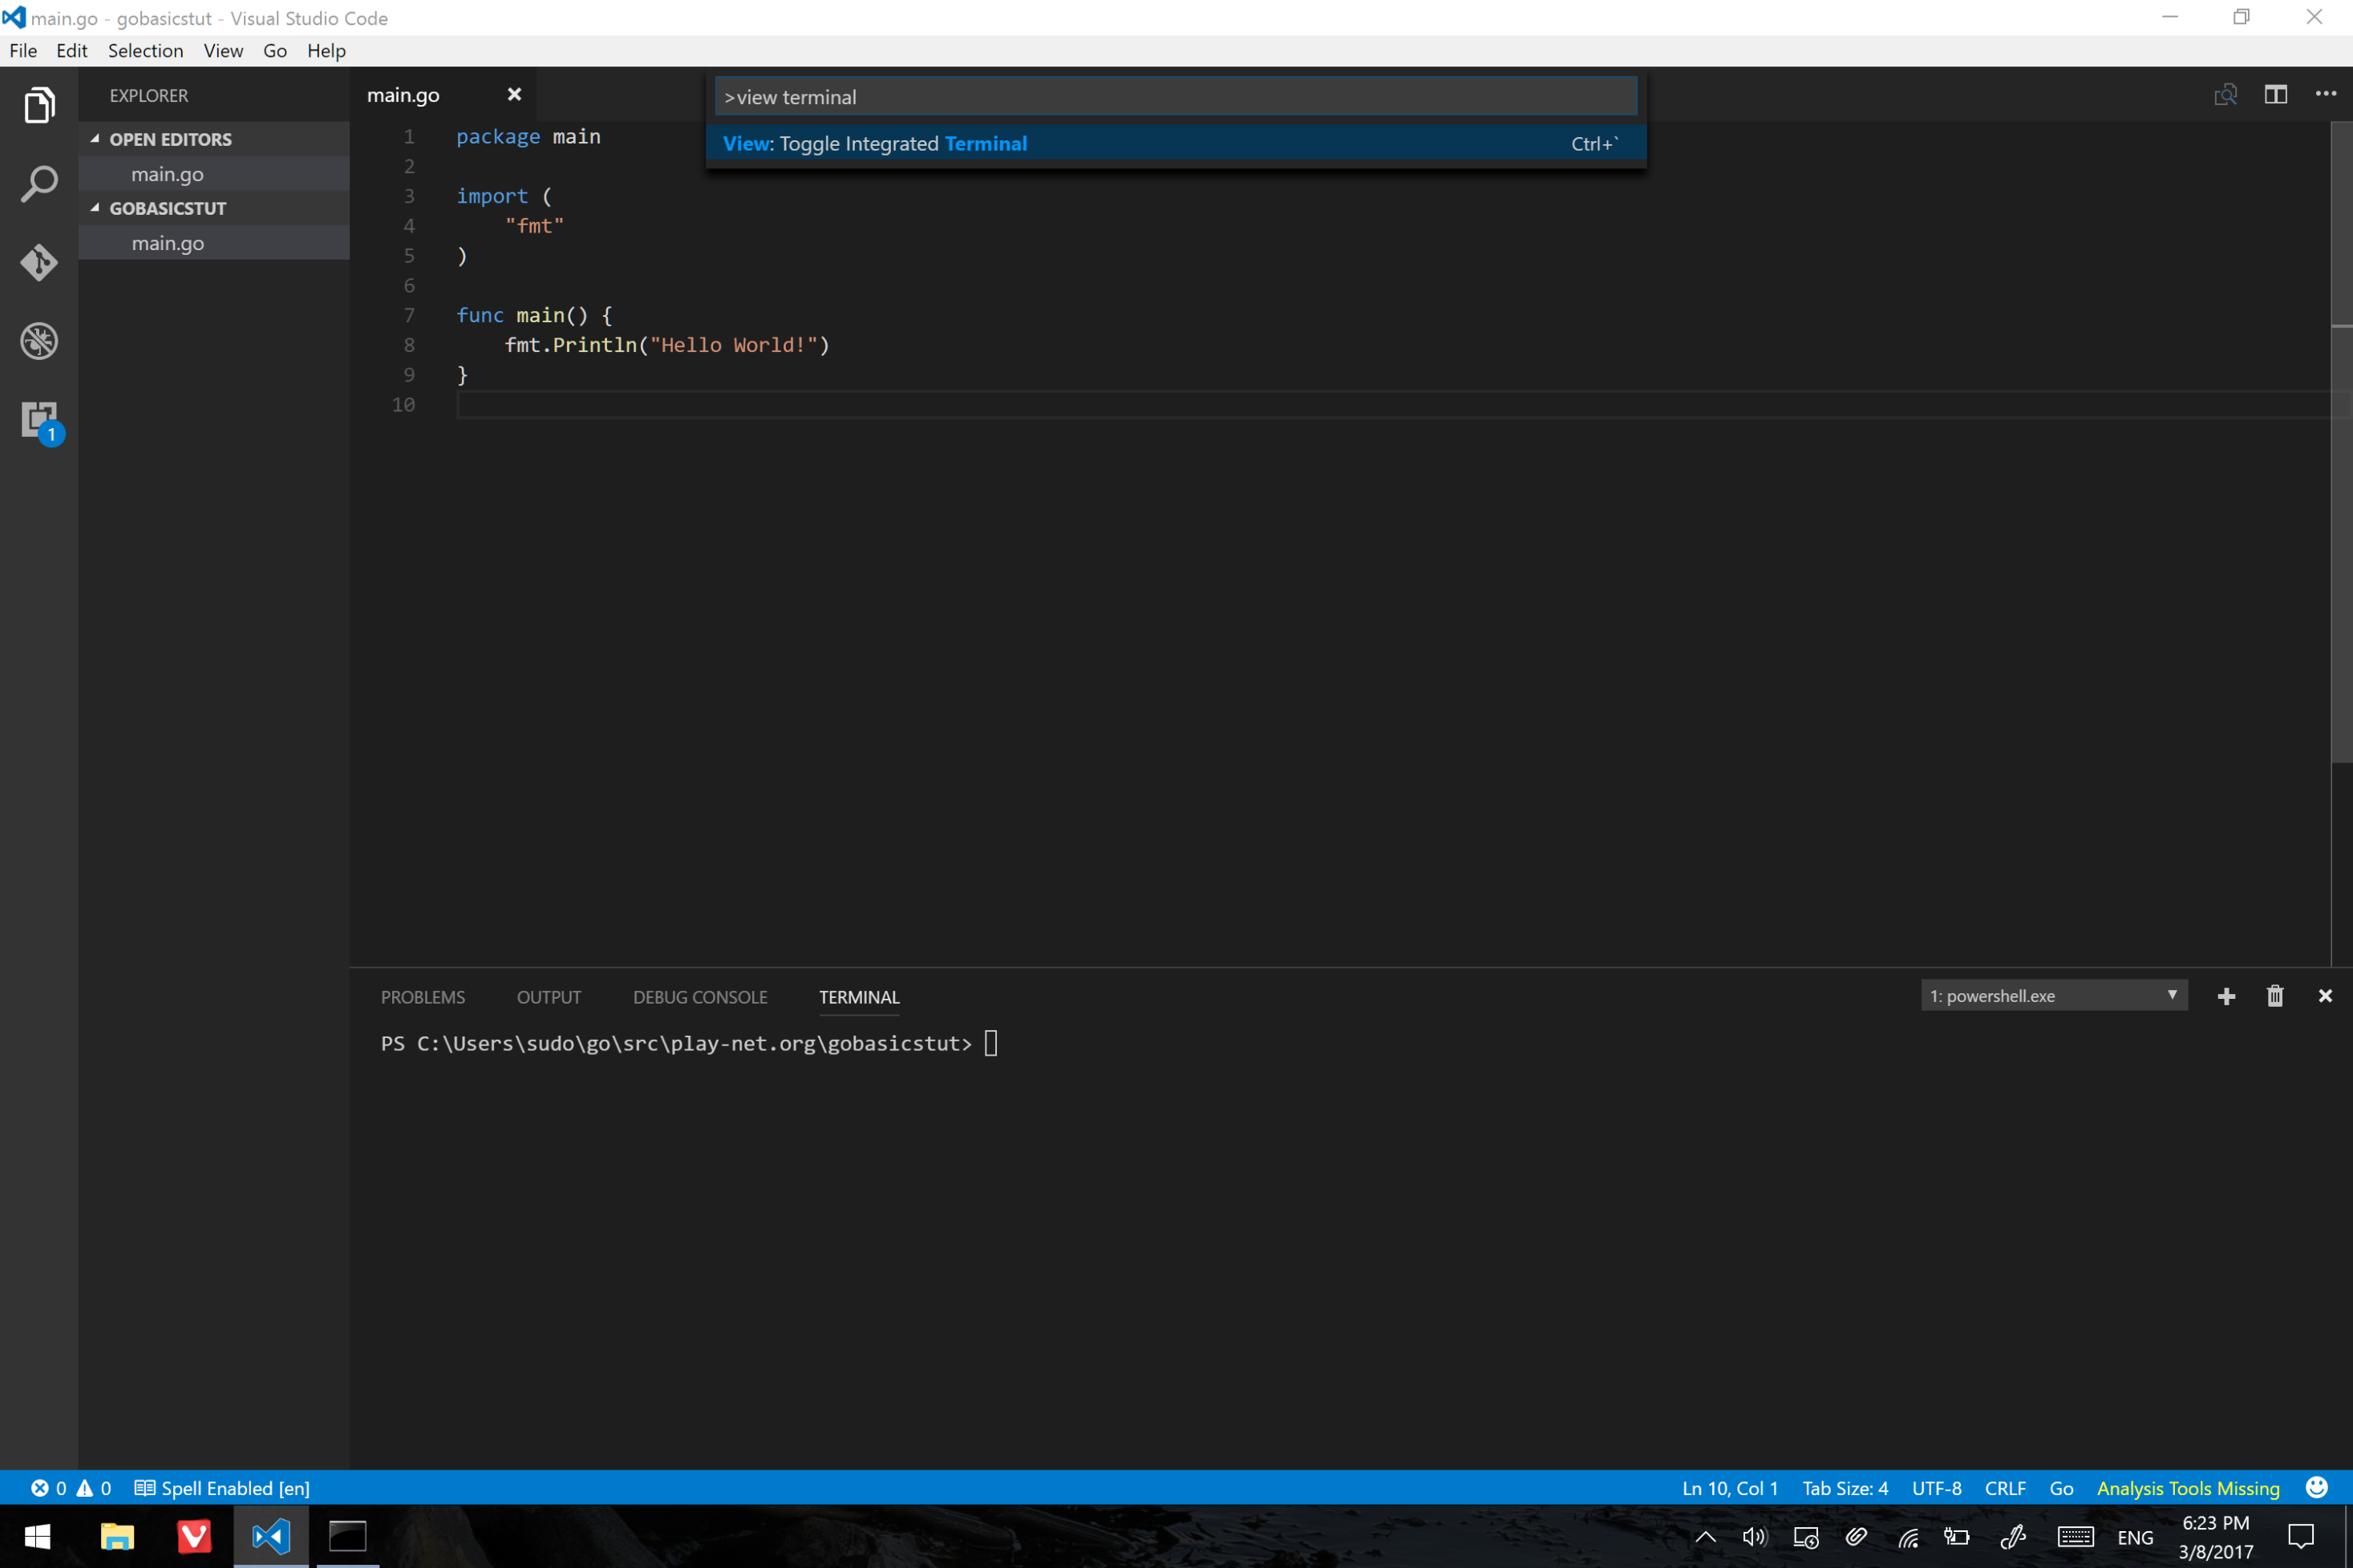Click the network Wi-Fi tray icon
Screen dimensions: 2353x1568
pos(1908,1537)
